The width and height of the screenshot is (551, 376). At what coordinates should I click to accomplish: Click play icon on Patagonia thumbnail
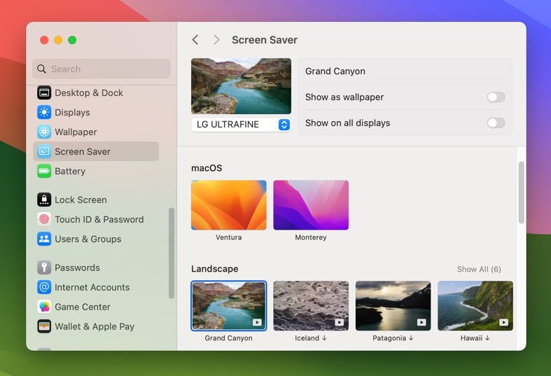pyautogui.click(x=421, y=322)
